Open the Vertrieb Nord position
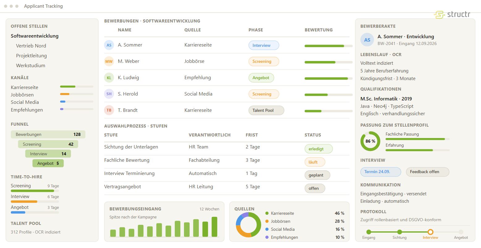This screenshot has height=248, width=481. click(31, 46)
